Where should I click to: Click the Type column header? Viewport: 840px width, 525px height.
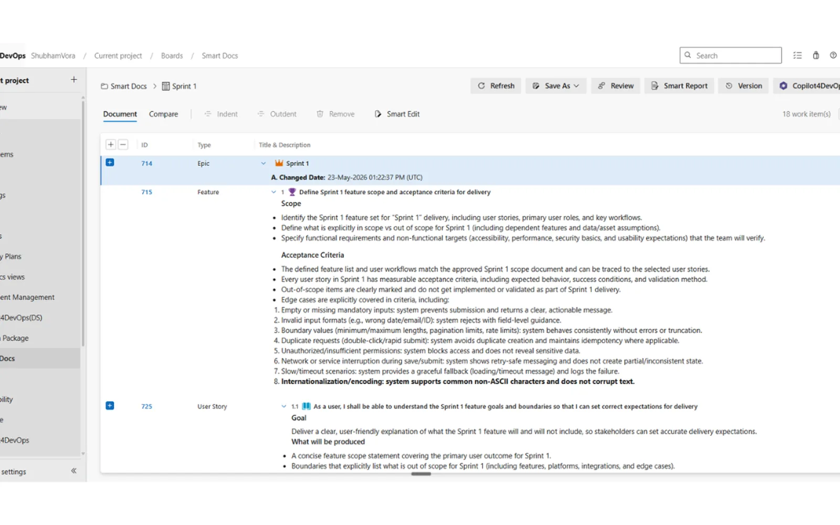coord(204,145)
